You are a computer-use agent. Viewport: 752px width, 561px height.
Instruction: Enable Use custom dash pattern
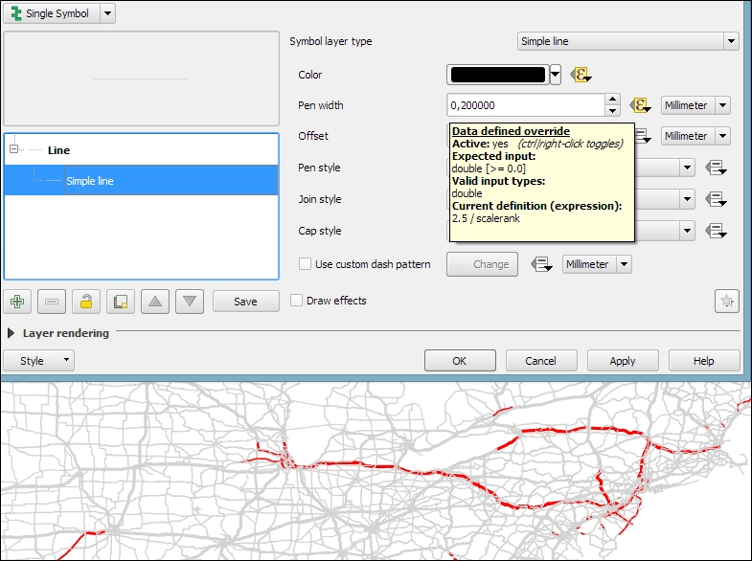(x=305, y=264)
